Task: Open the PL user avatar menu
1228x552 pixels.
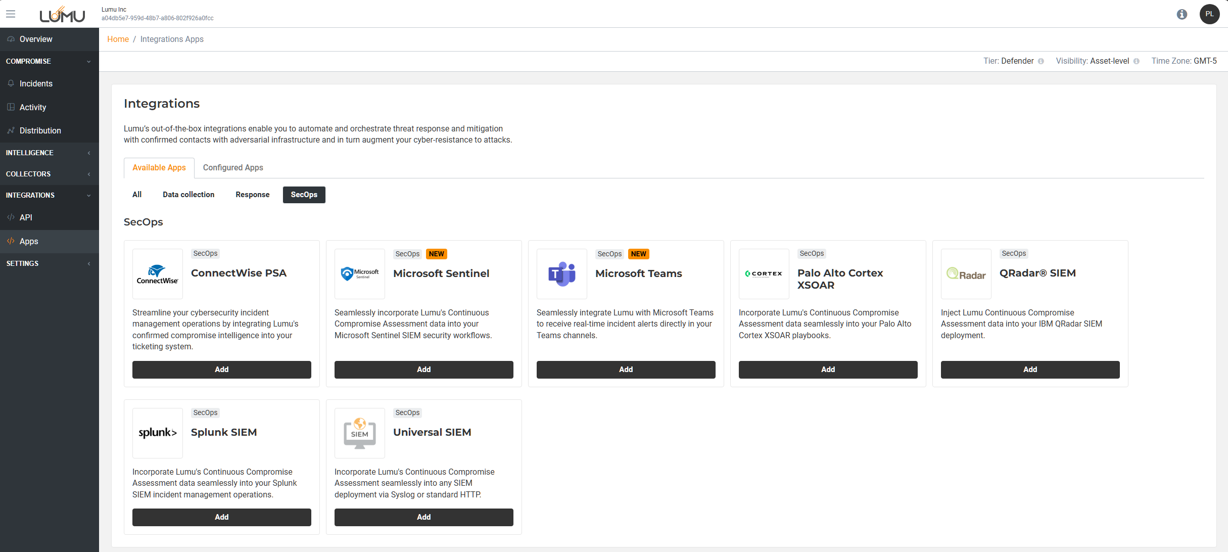Action: click(x=1209, y=14)
